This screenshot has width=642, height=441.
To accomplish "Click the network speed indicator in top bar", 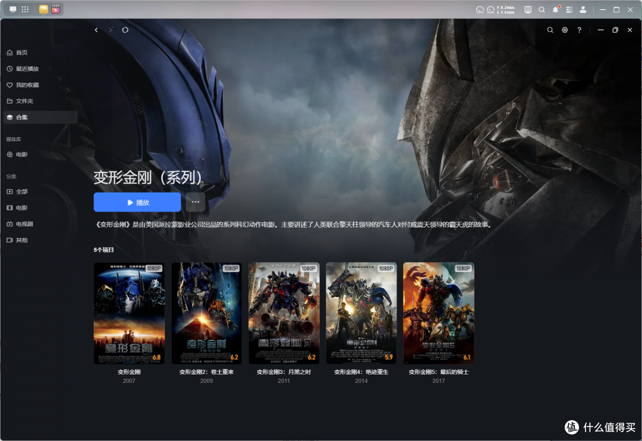I will [506, 10].
